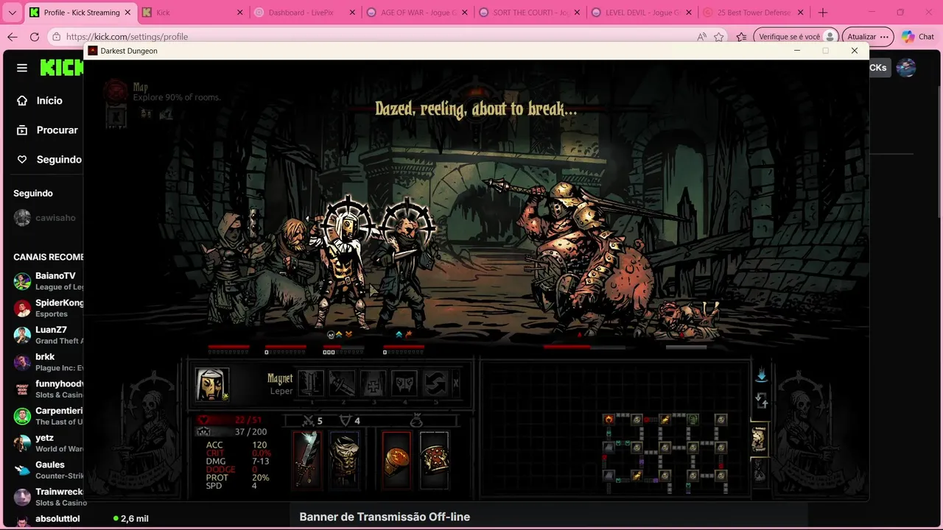Viewport: 943px width, 530px height.
Task: Click the 37 / 200 stress value
Action: pyautogui.click(x=250, y=432)
